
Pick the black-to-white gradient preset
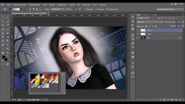tap(42, 76)
